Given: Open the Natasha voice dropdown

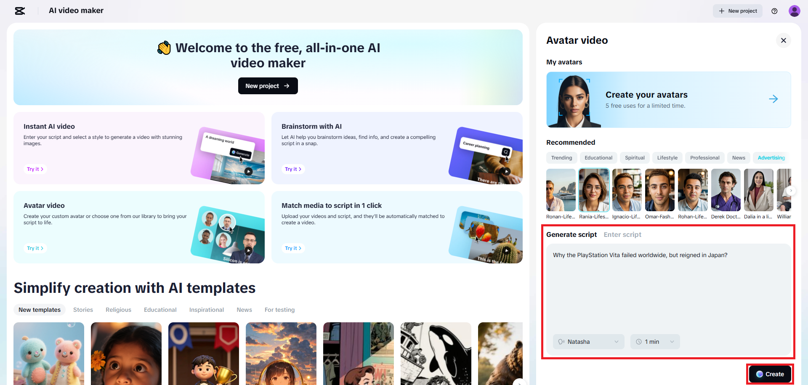Looking at the screenshot, I should point(588,342).
